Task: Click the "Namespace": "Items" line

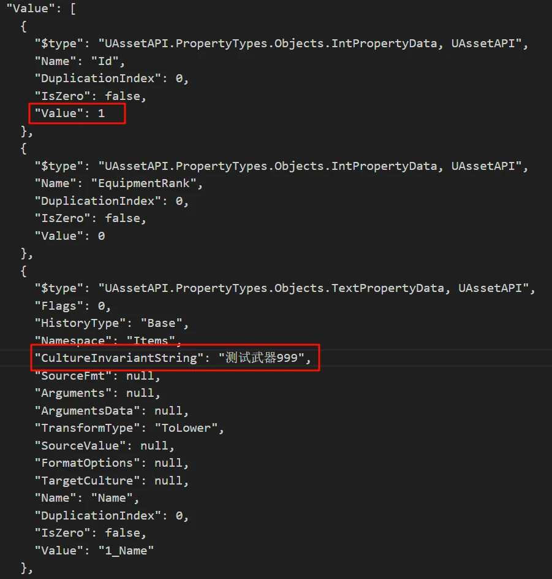Action: click(108, 340)
